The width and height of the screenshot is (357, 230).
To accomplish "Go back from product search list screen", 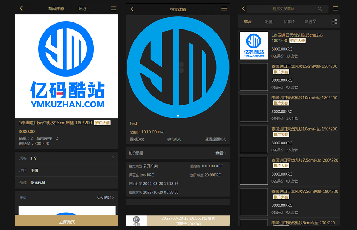I will pos(243,9).
